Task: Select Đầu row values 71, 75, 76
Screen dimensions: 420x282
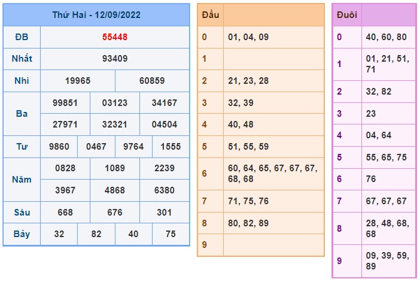Action: [248, 201]
